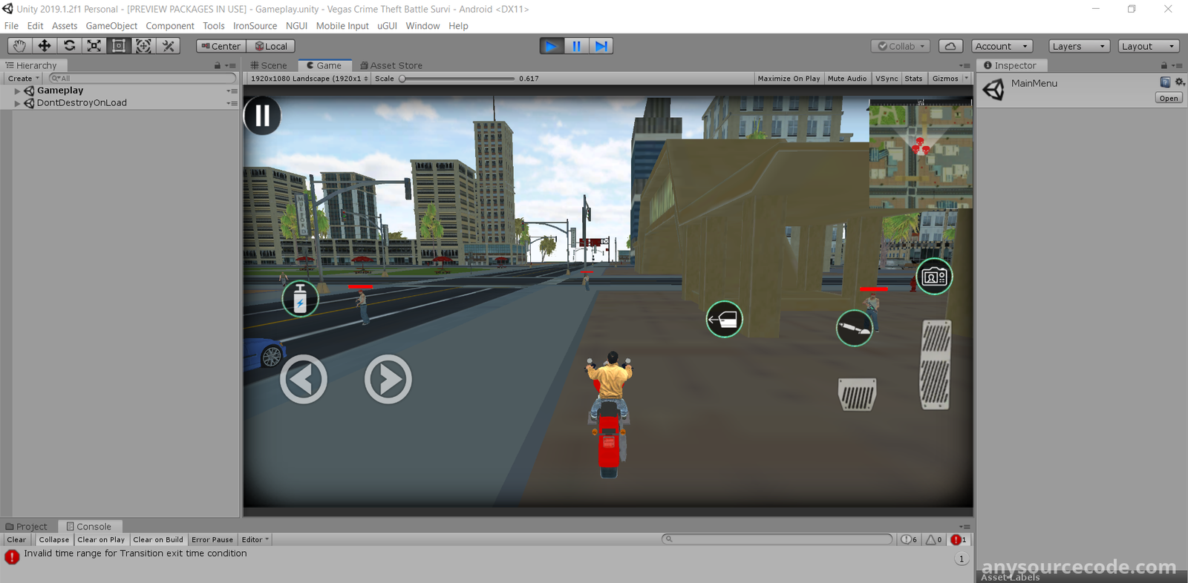Enable Error Pause in Console
Viewport: 1188px width, 583px height.
(x=212, y=540)
